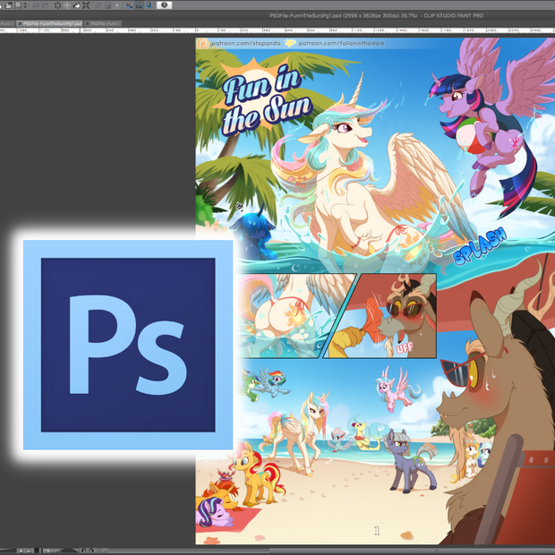This screenshot has height=555, width=555.
Task: Click the zoom in icon in bottom bar
Action: coord(29,551)
